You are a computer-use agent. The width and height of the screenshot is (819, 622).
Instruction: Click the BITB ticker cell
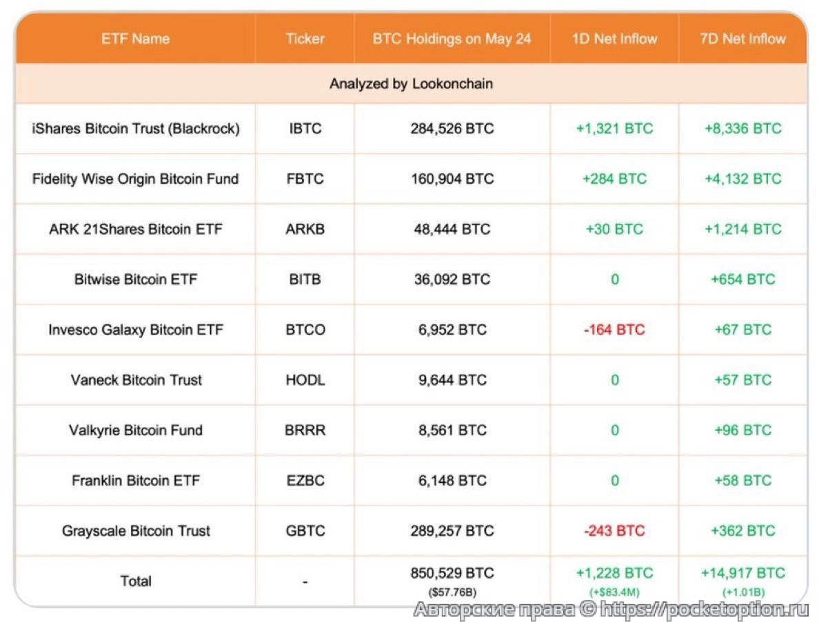[x=305, y=279]
